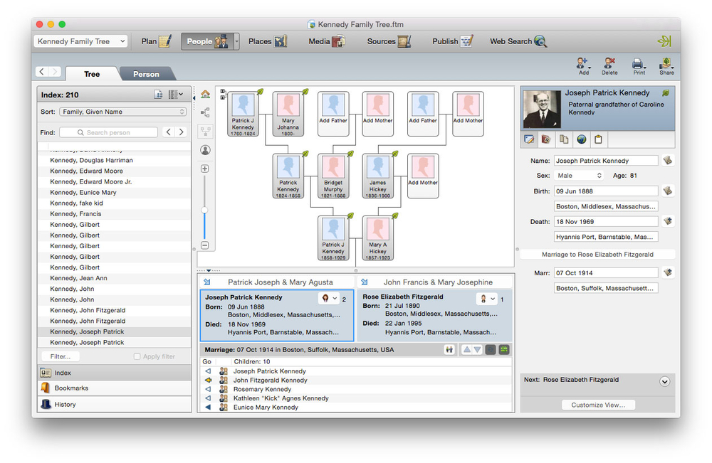Open Web links globe icon in person panel
This screenshot has height=463, width=712.
(x=581, y=139)
